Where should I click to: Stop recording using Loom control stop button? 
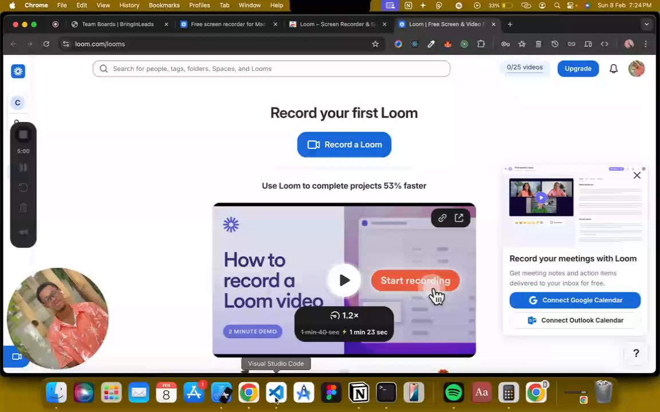[x=23, y=134]
